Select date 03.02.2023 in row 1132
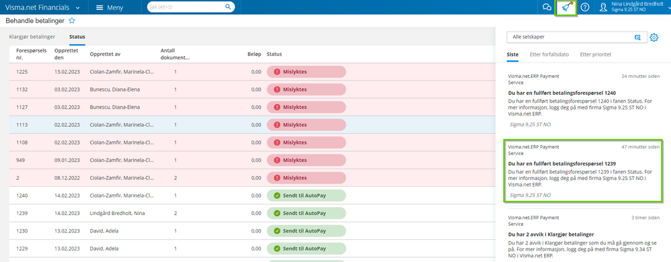 [x=67, y=89]
